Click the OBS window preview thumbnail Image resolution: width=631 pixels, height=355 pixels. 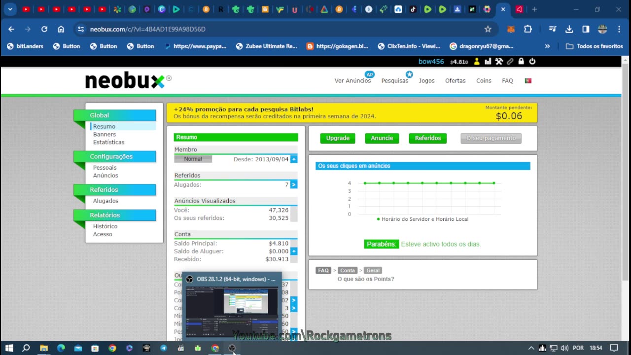232,312
